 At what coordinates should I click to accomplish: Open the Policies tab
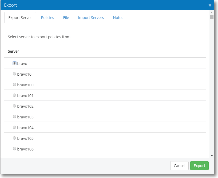pos(47,18)
